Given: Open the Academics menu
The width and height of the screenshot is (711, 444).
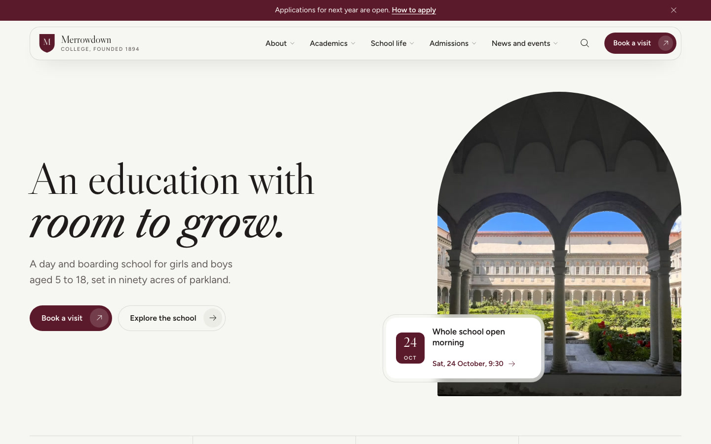Looking at the screenshot, I should [x=332, y=43].
